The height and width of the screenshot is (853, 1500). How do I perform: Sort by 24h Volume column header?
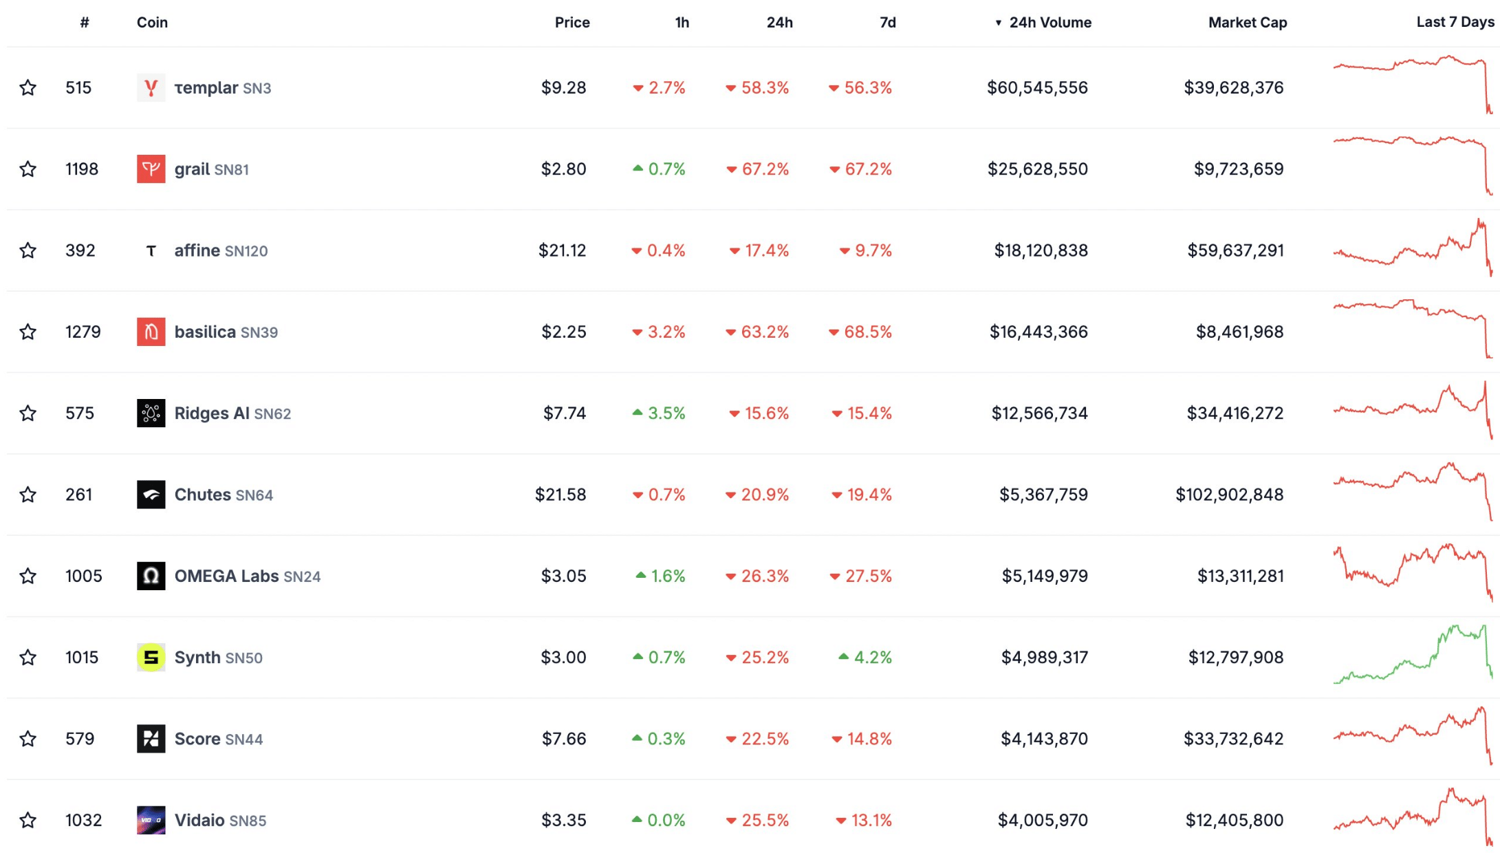click(x=1050, y=23)
